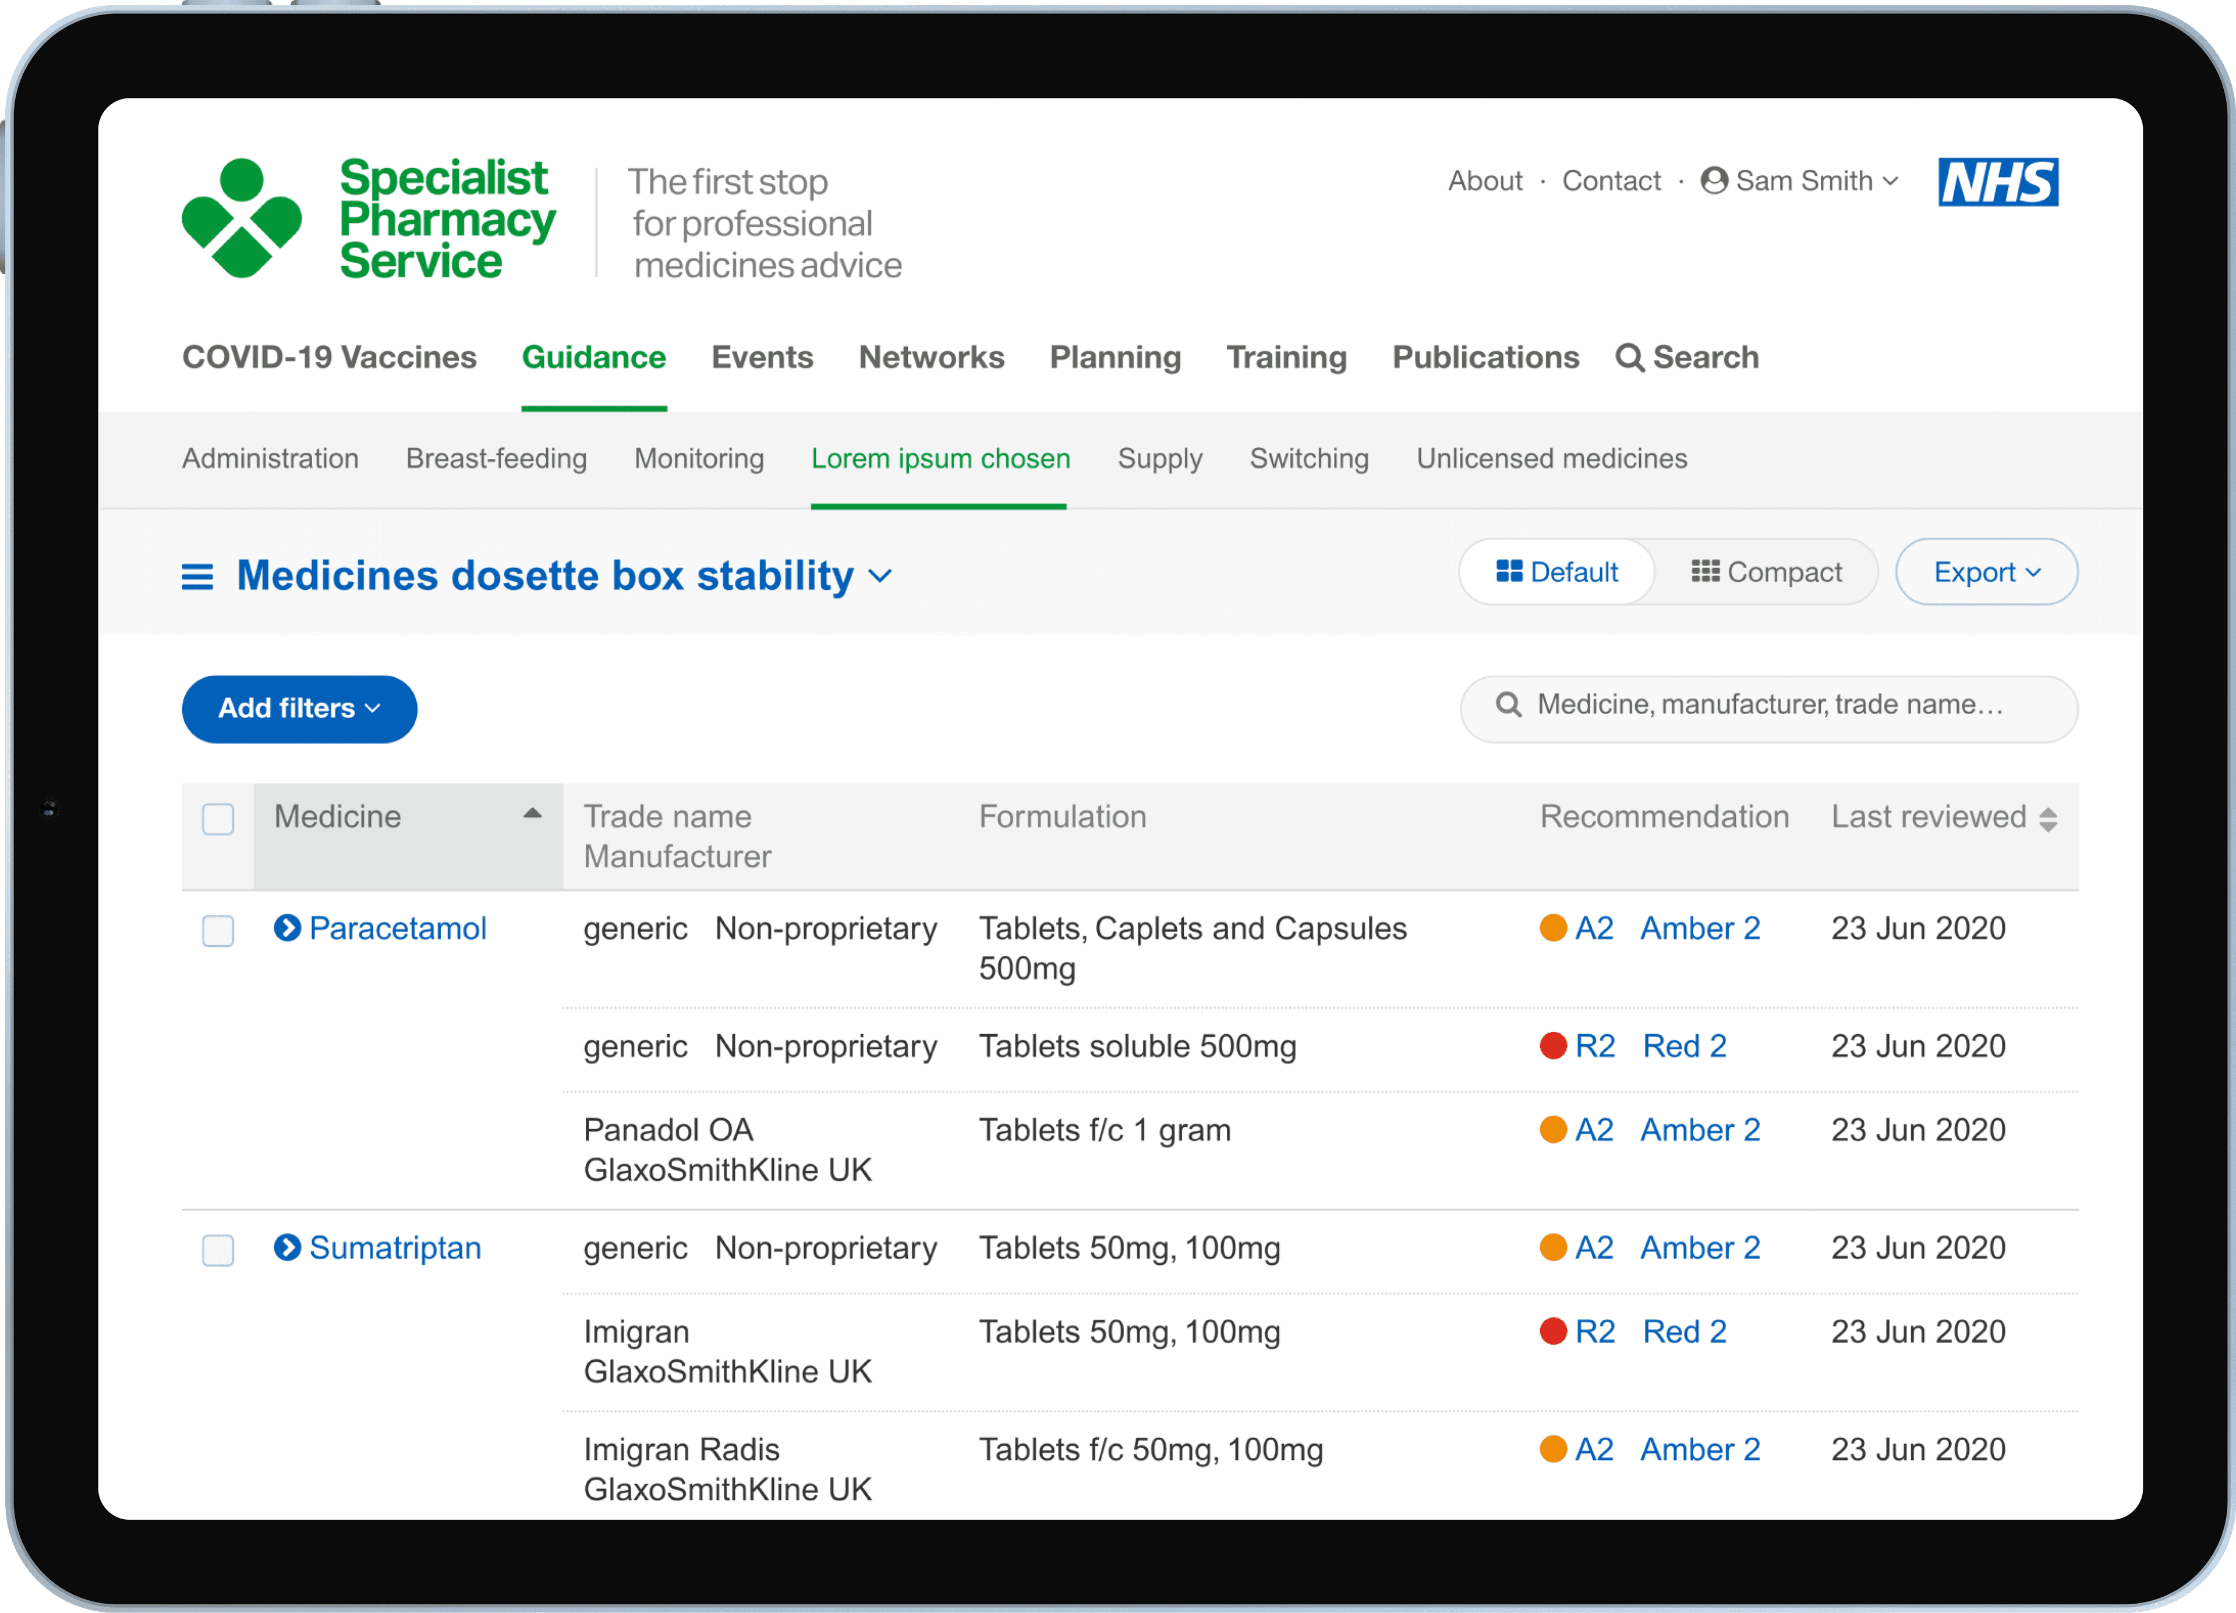2236x1613 pixels.
Task: Click the circled arrow icon beside Paracetamol
Action: pos(287,928)
